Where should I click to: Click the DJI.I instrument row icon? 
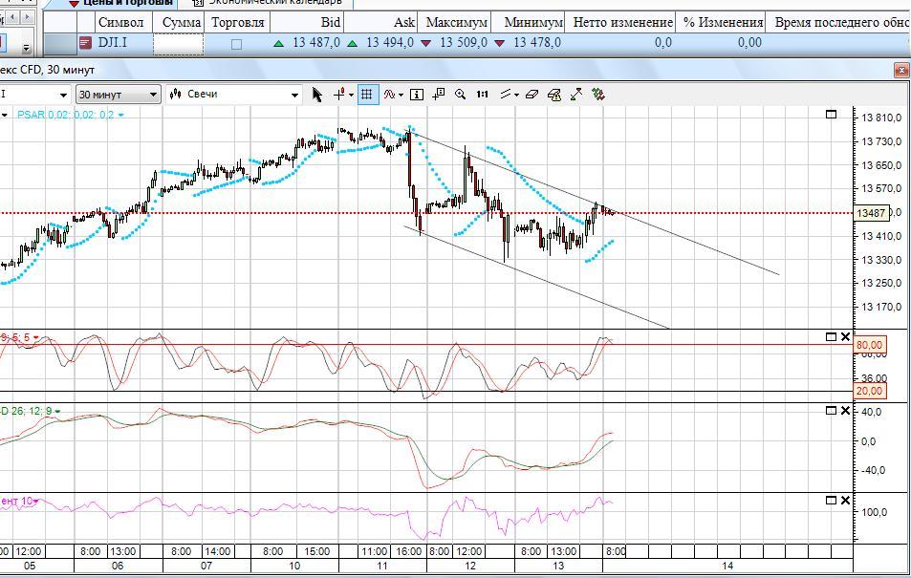click(85, 43)
